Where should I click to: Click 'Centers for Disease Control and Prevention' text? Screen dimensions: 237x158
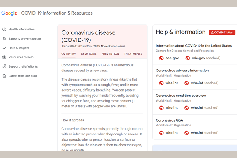click(185, 51)
